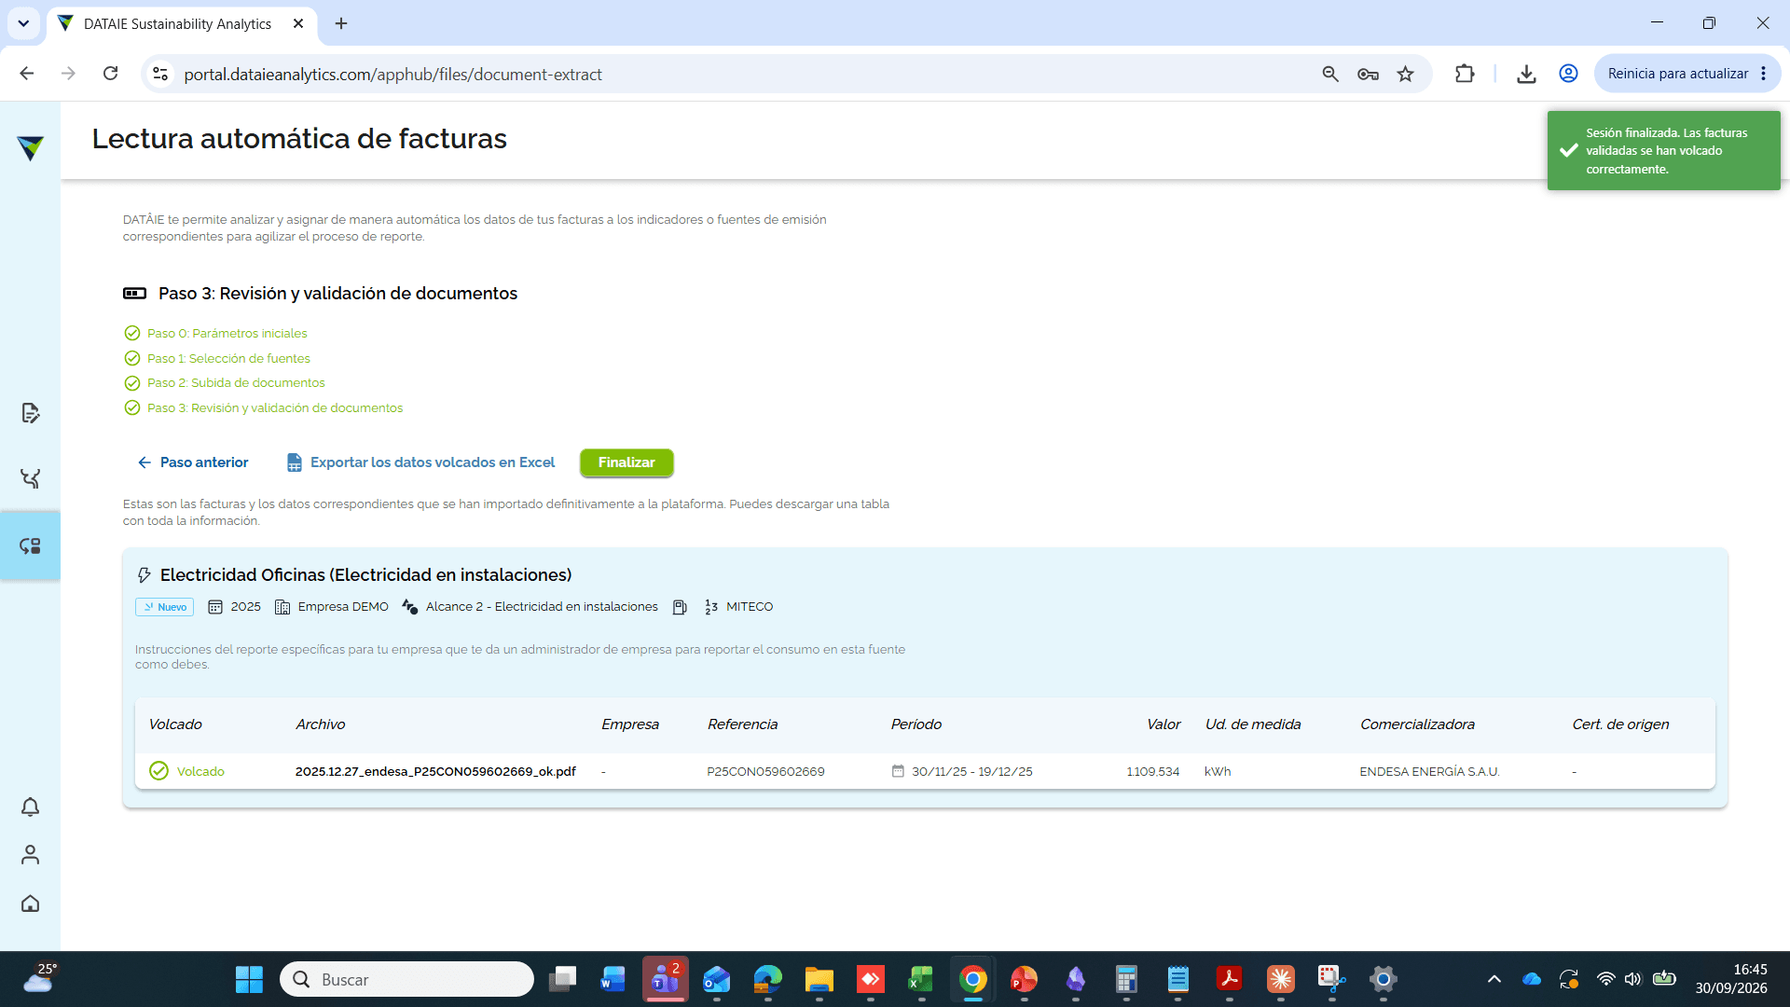Screen dimensions: 1790x1007
Task: Go to home icon in the sidebar
Action: (x=30, y=904)
